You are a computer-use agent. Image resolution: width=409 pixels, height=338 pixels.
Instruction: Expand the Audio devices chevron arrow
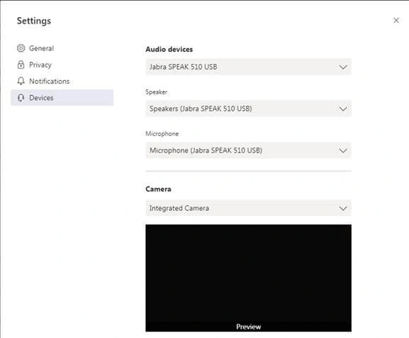[x=343, y=67]
